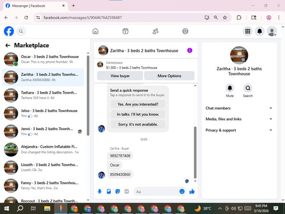The image size is (285, 214).
Task: Open the Jelso townhouse conversation
Action: click(x=43, y=113)
